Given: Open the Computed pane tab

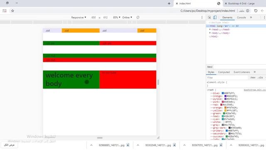Looking at the screenshot, I should pyautogui.click(x=224, y=72).
